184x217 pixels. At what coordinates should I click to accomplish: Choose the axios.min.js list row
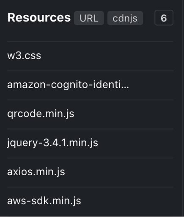click(x=90, y=172)
